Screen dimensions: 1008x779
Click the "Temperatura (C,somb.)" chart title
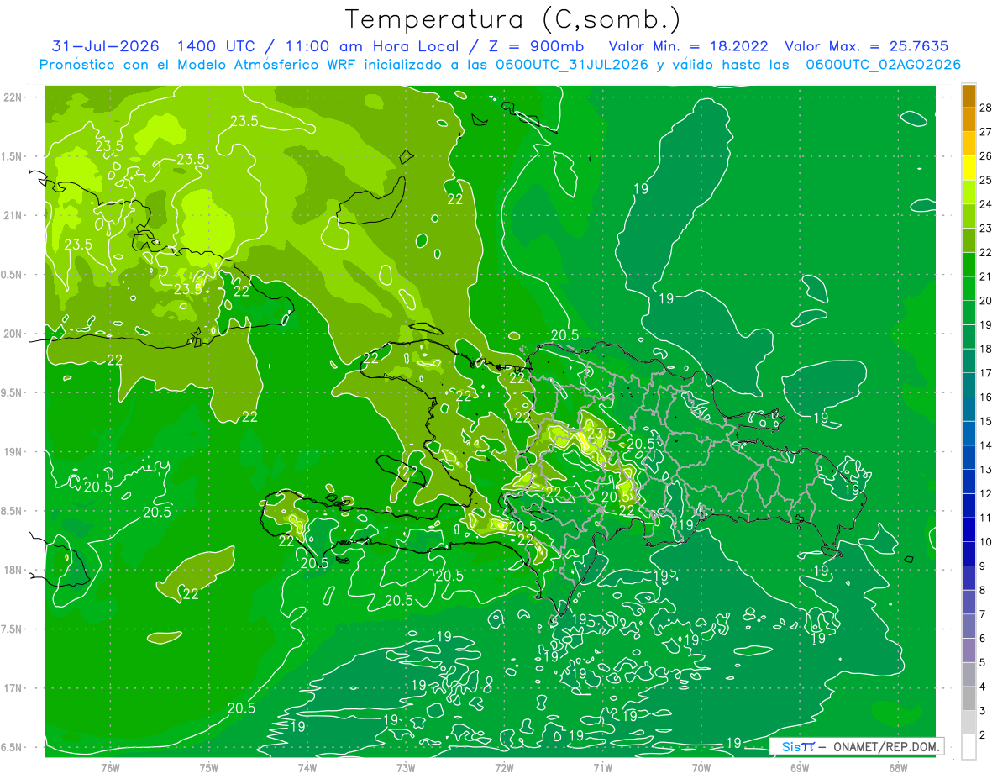tap(513, 19)
